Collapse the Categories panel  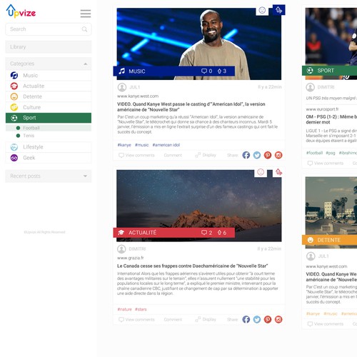[x=49, y=64]
